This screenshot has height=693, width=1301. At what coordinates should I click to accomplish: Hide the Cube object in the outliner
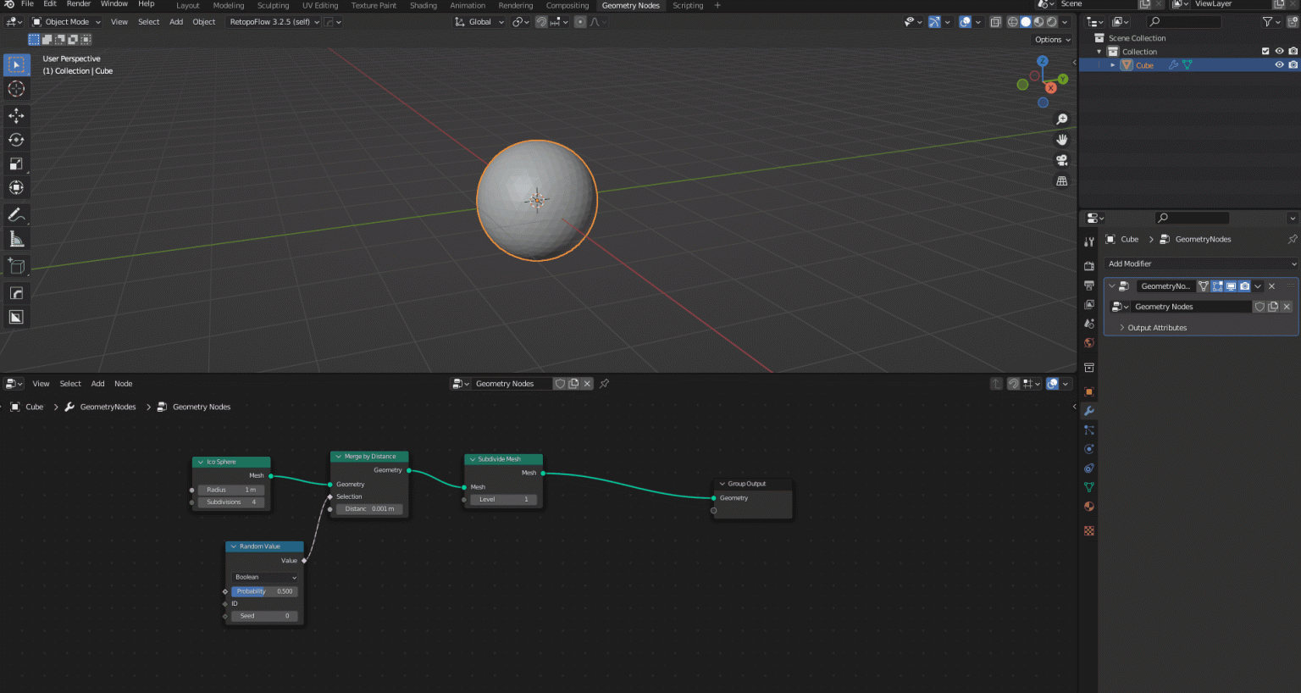coord(1279,64)
